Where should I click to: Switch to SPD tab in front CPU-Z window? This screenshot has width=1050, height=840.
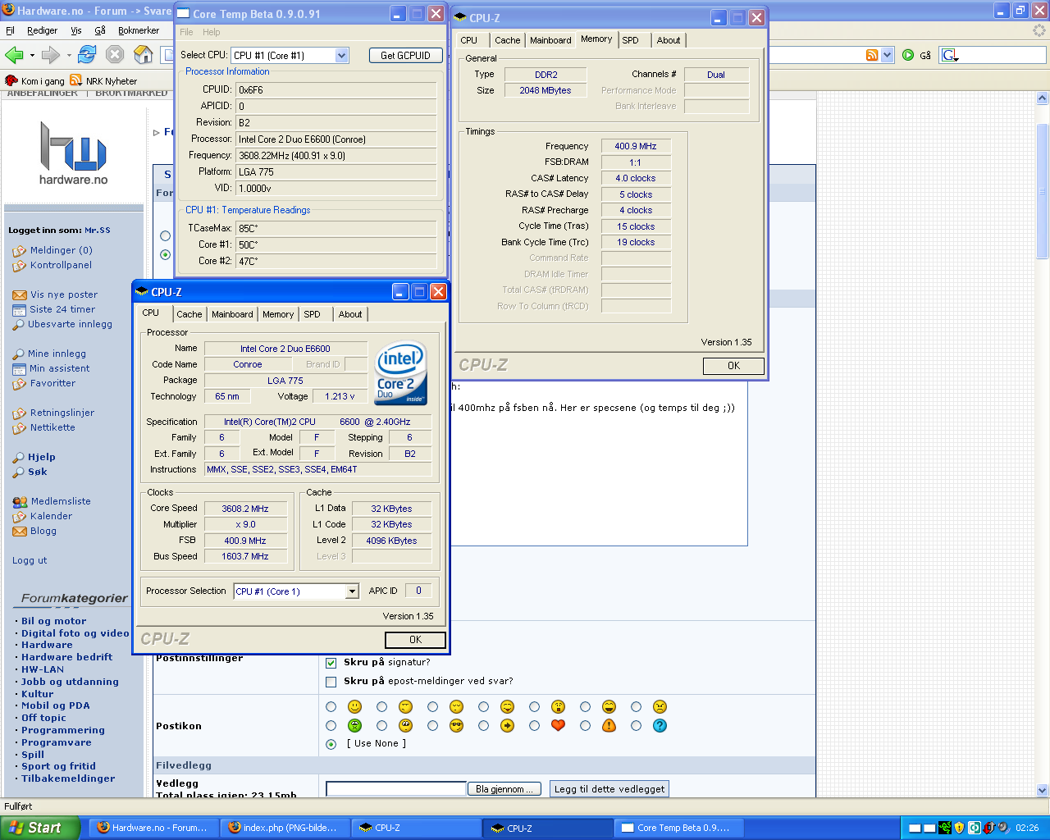pos(313,314)
